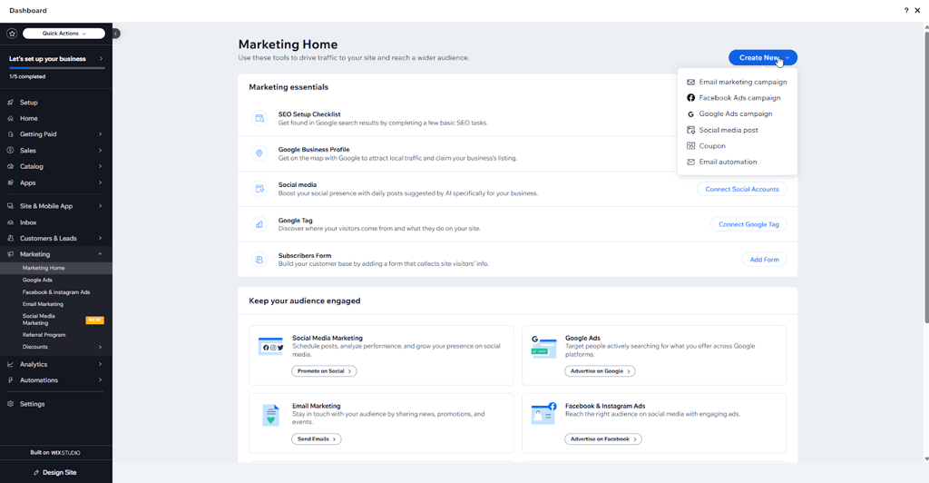The image size is (929, 483).
Task: Click the setup progress bar
Action: [x=56, y=68]
